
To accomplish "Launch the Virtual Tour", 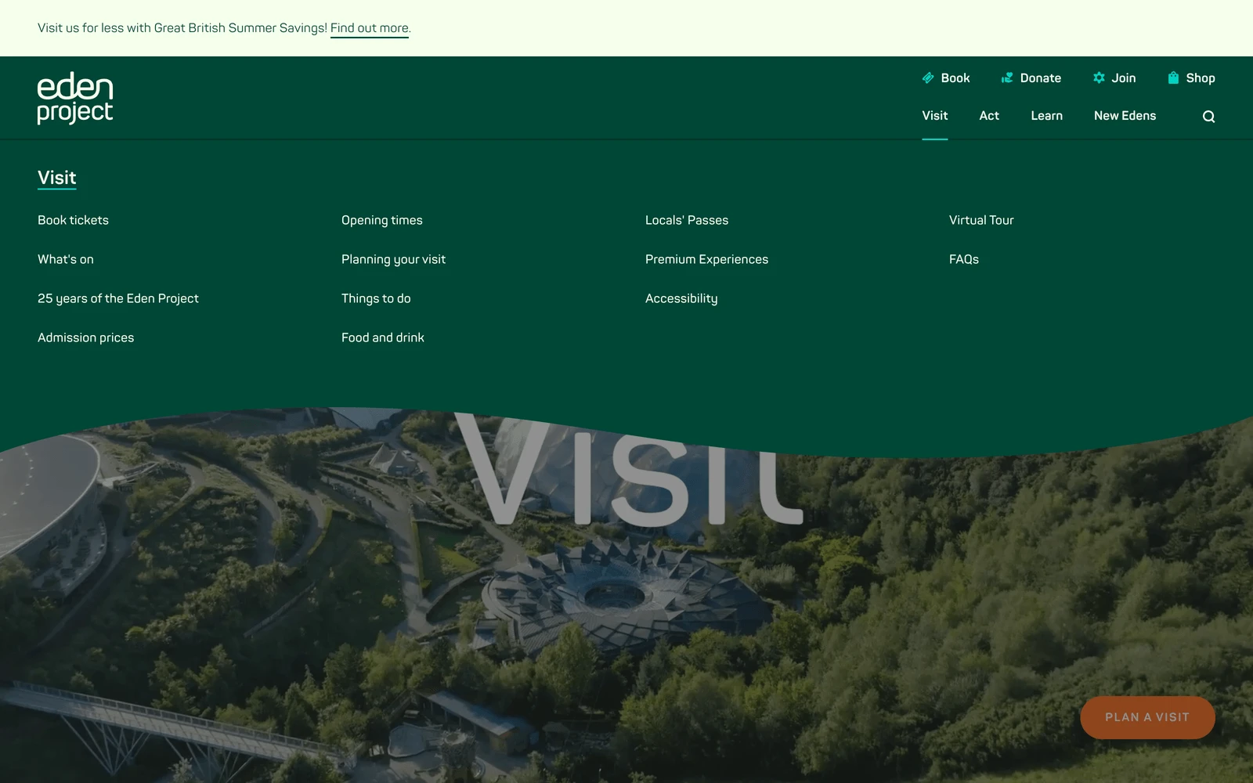I will 981,220.
